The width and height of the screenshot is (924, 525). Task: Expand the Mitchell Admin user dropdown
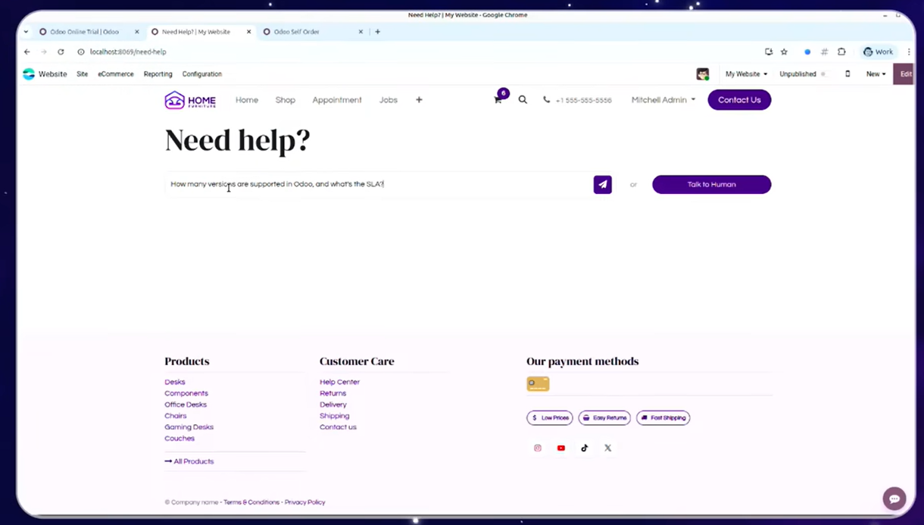tap(663, 100)
